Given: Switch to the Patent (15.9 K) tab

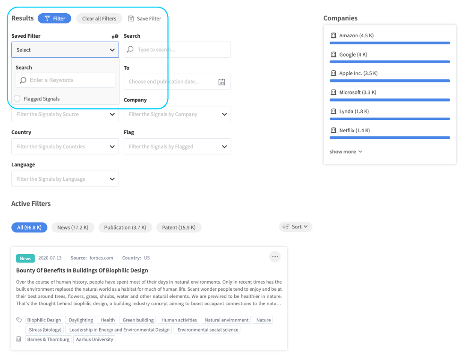Looking at the screenshot, I should coord(179,228).
